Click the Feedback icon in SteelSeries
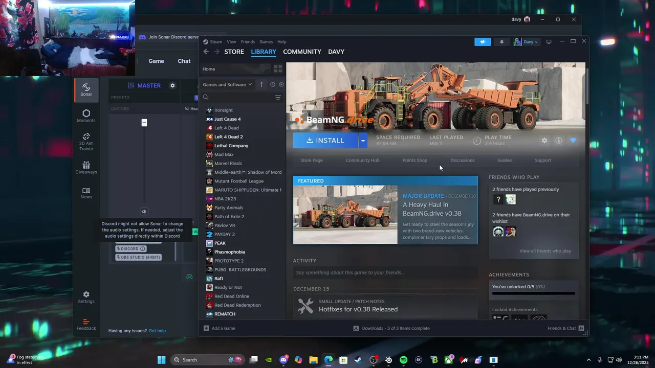655x368 pixels. click(86, 325)
